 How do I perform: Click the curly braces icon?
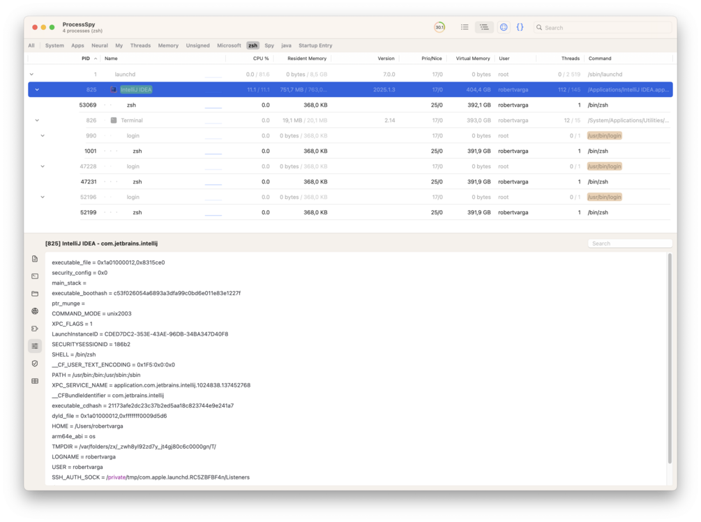pyautogui.click(x=520, y=27)
